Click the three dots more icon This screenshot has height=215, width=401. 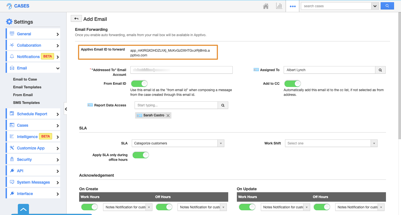pos(293,6)
